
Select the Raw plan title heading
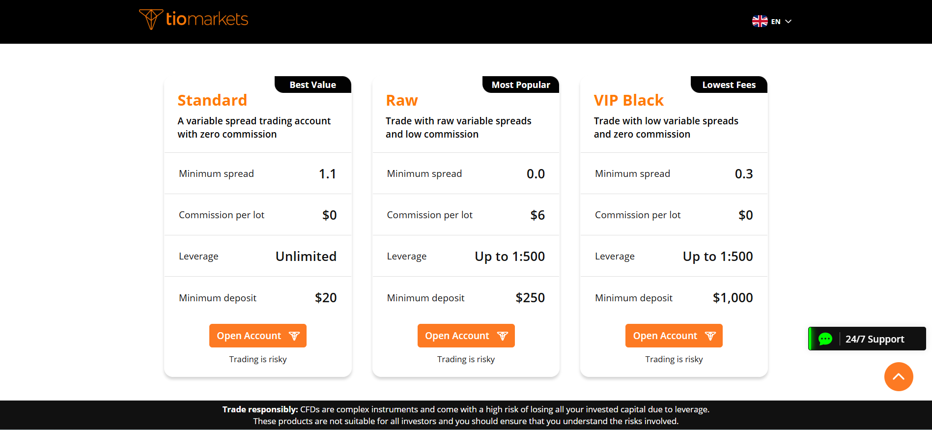point(401,100)
